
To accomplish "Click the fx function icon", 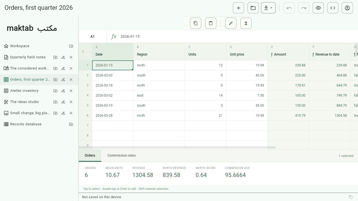I will click(114, 37).
